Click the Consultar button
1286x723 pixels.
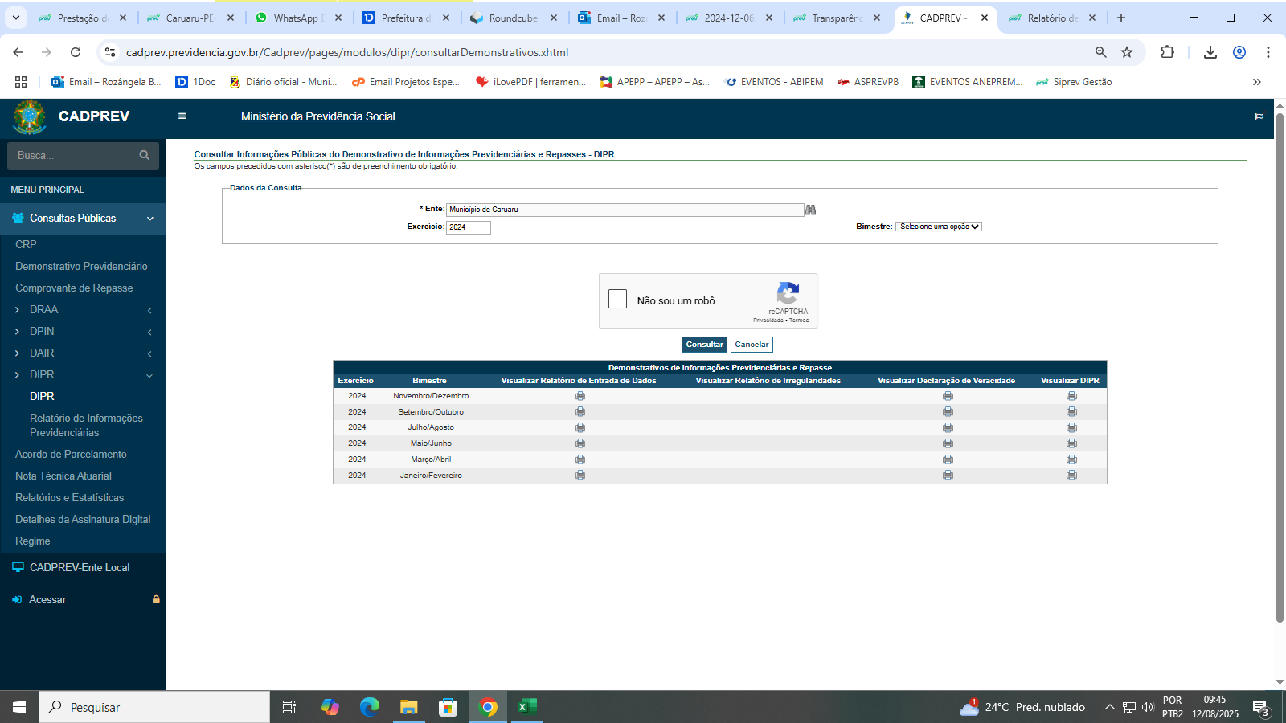click(704, 345)
